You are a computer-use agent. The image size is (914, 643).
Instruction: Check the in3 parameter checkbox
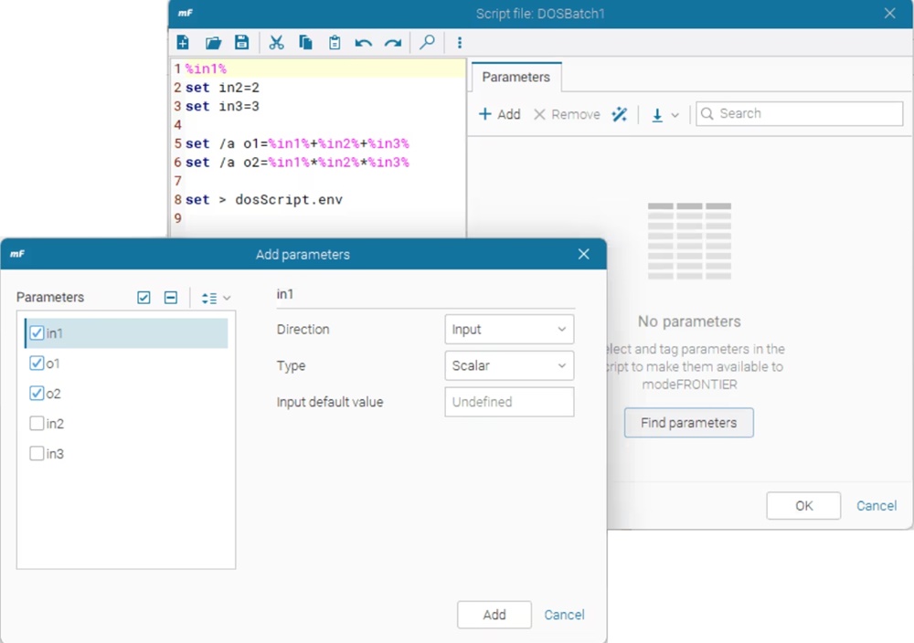[x=37, y=453]
